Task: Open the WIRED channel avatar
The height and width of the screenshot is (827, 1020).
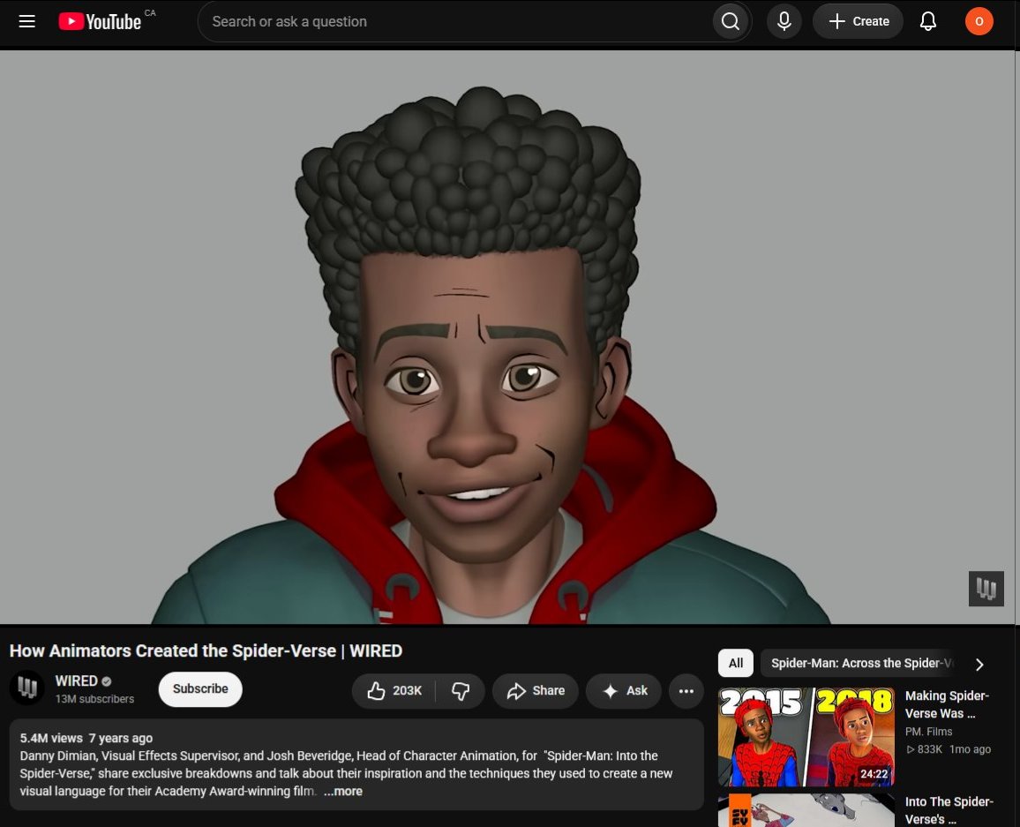Action: pyautogui.click(x=26, y=688)
